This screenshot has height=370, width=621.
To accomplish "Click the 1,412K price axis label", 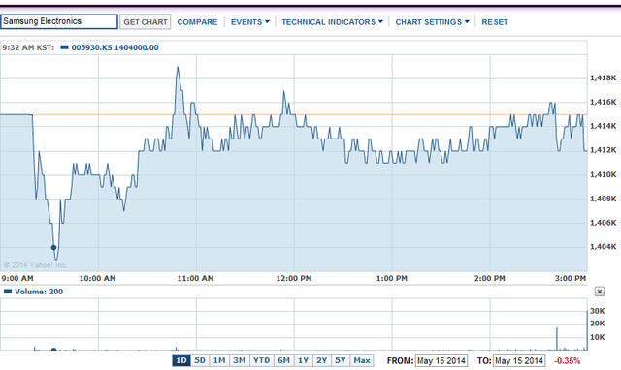I will tap(604, 150).
